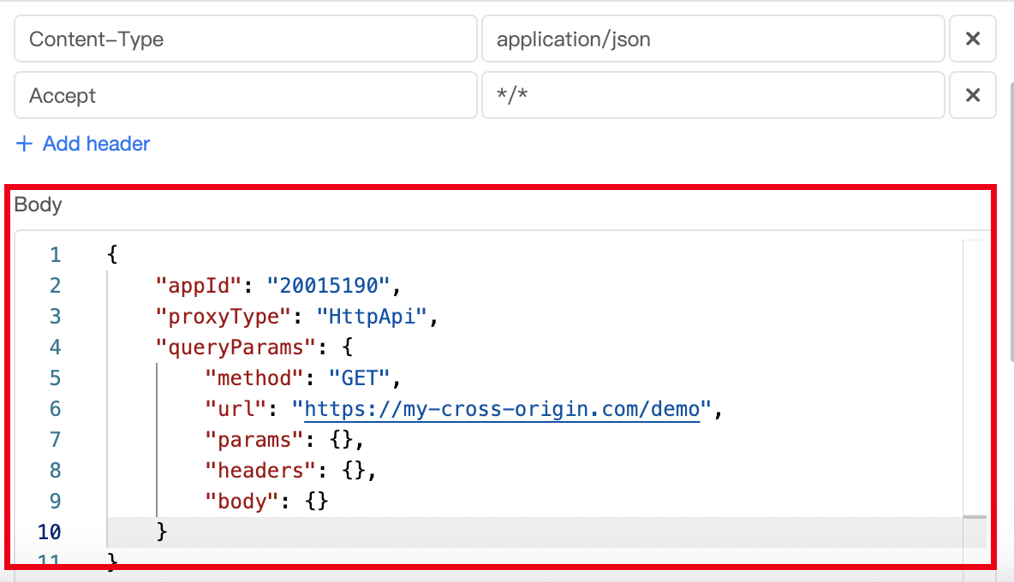Focus the application/json header value field
This screenshot has height=582, width=1014.
click(713, 39)
